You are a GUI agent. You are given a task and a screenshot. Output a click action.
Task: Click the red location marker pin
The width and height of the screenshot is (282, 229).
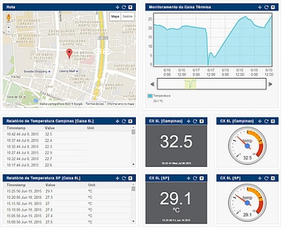tap(69, 54)
